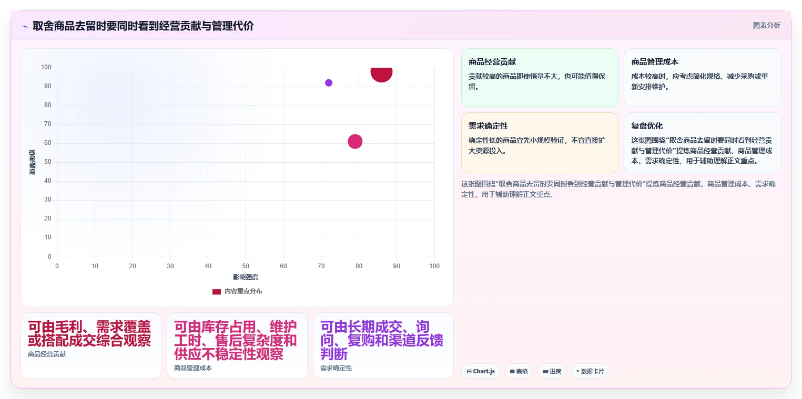Click the pink bubble near value 60
Viewport: 802px width, 399px height.
pos(355,141)
